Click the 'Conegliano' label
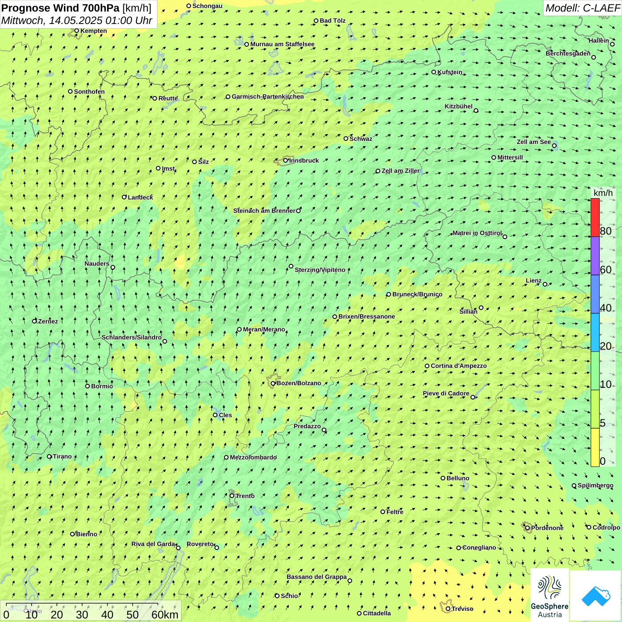The height and width of the screenshot is (622, 622). coord(479,547)
